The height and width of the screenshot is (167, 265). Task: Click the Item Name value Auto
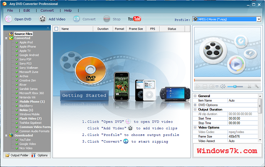point(243,100)
